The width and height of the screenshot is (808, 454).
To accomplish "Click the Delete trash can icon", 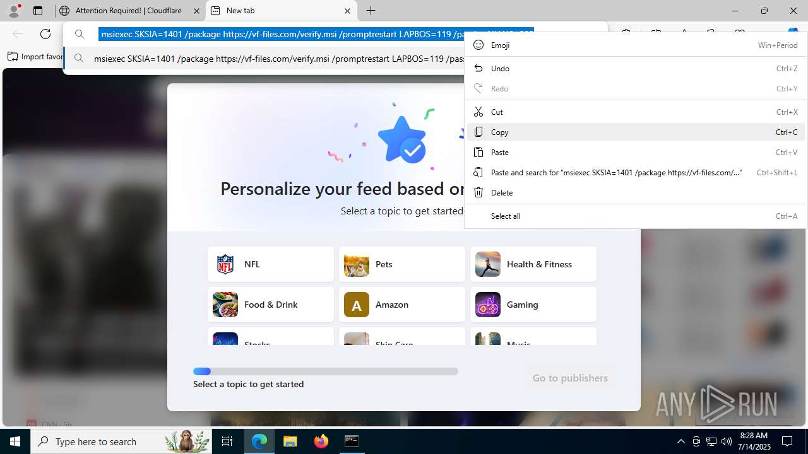I will [x=478, y=192].
